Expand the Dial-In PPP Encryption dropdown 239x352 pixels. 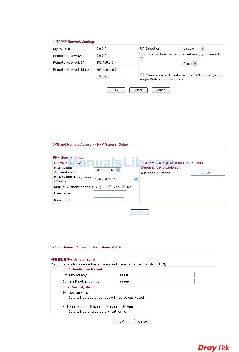coord(116,179)
